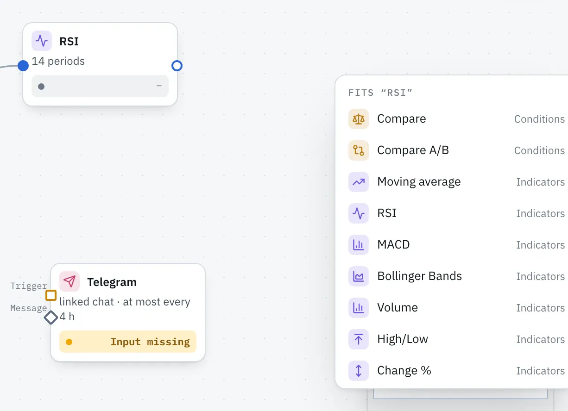
Task: Click the Telegram Message diamond port
Action: 51,318
